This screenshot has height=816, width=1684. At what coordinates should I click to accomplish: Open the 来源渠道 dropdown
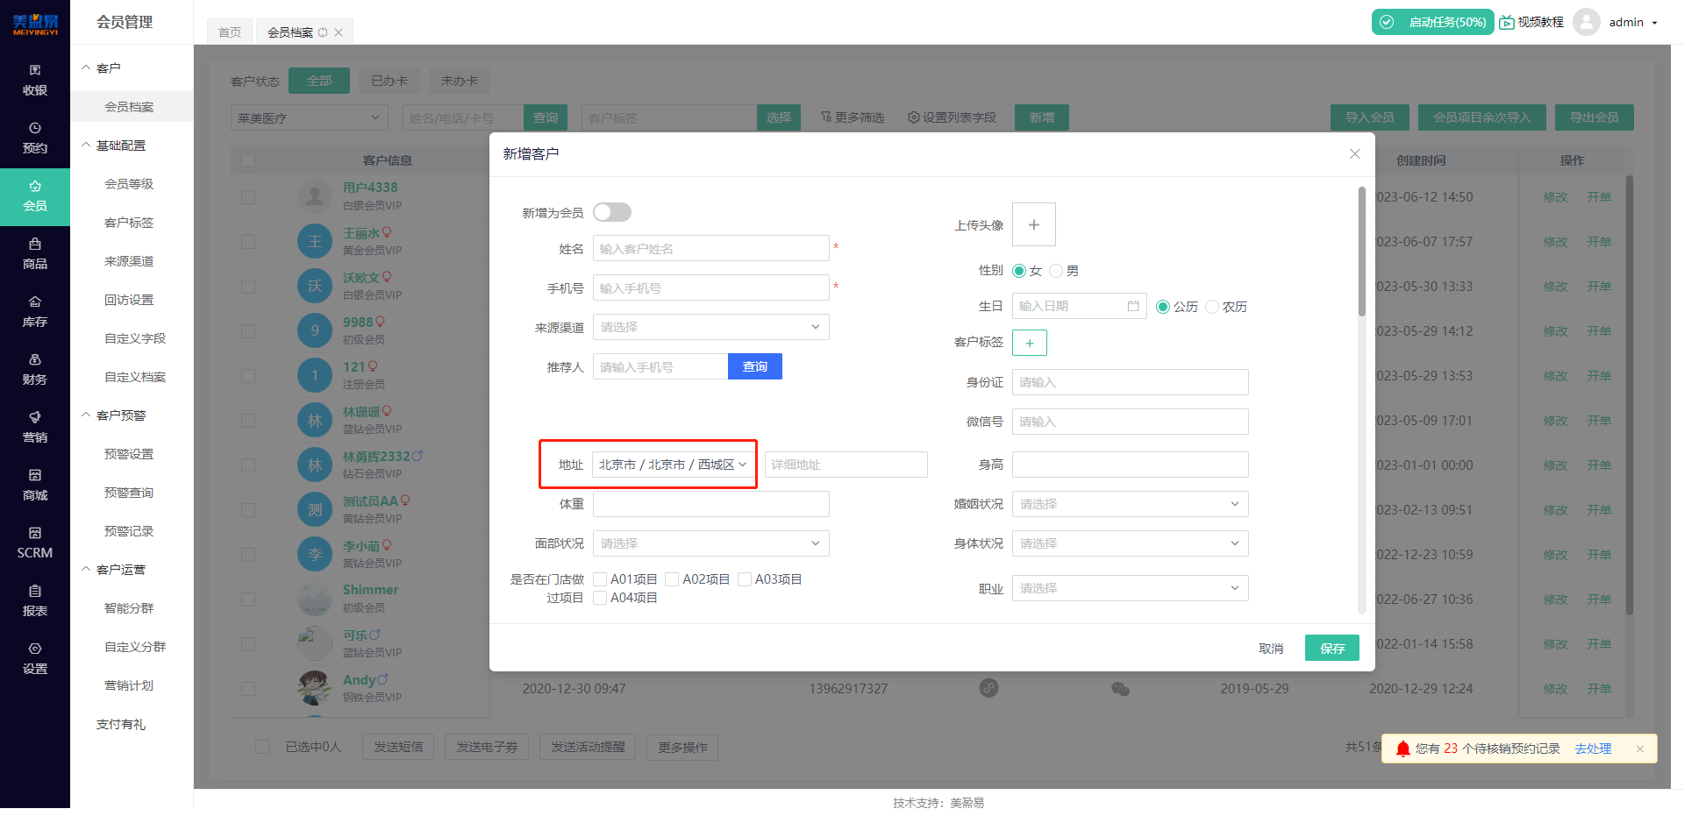point(710,326)
